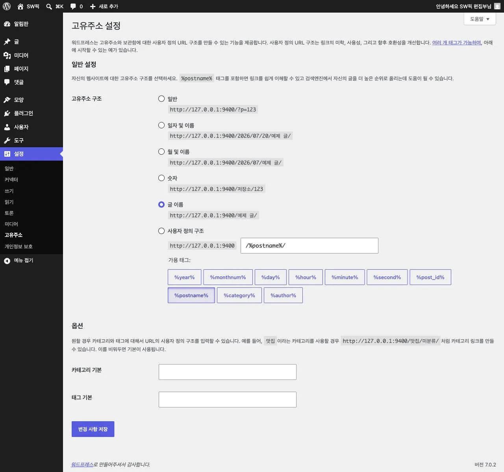
Task: Select the 월 및 이름 radio button
Action: tap(161, 152)
